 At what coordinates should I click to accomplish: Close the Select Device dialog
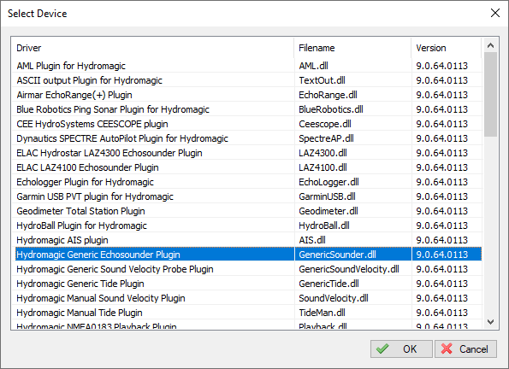495,14
